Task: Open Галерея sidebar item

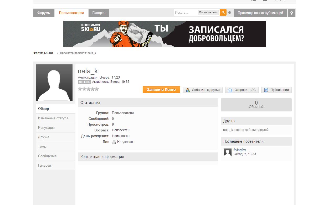Action: [x=55, y=166]
